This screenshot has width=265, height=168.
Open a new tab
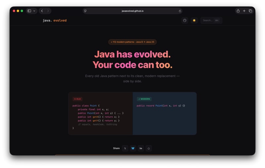tap(244, 11)
